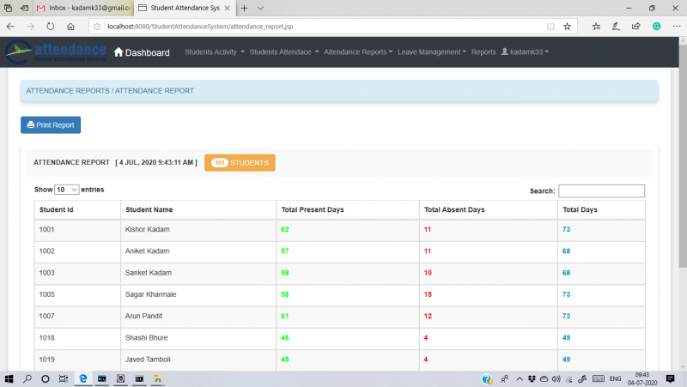Select student name Sagar Kharmale
This screenshot has width=687, height=387.
pyautogui.click(x=150, y=294)
